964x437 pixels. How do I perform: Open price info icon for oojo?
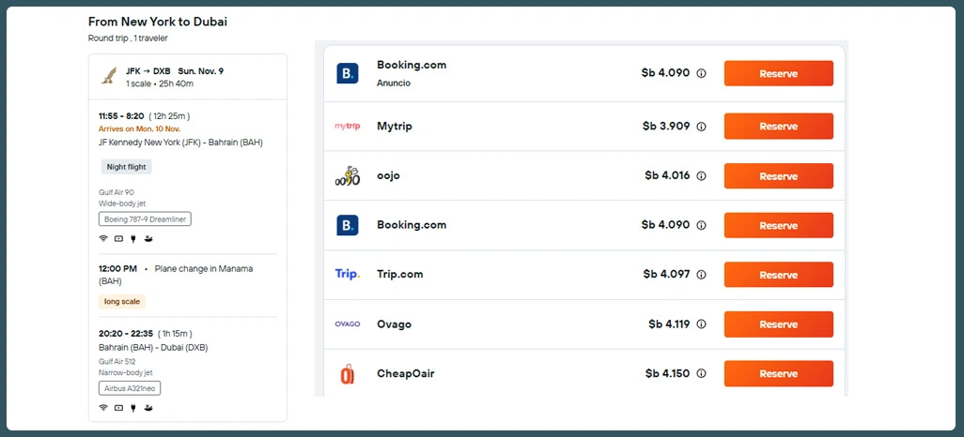pos(701,176)
